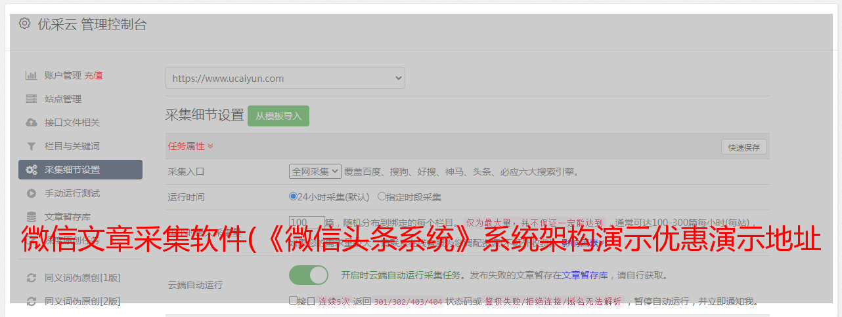Open the https://www.ucaiyun.com site dropdown
Screen dimensions: 842x317
point(285,78)
